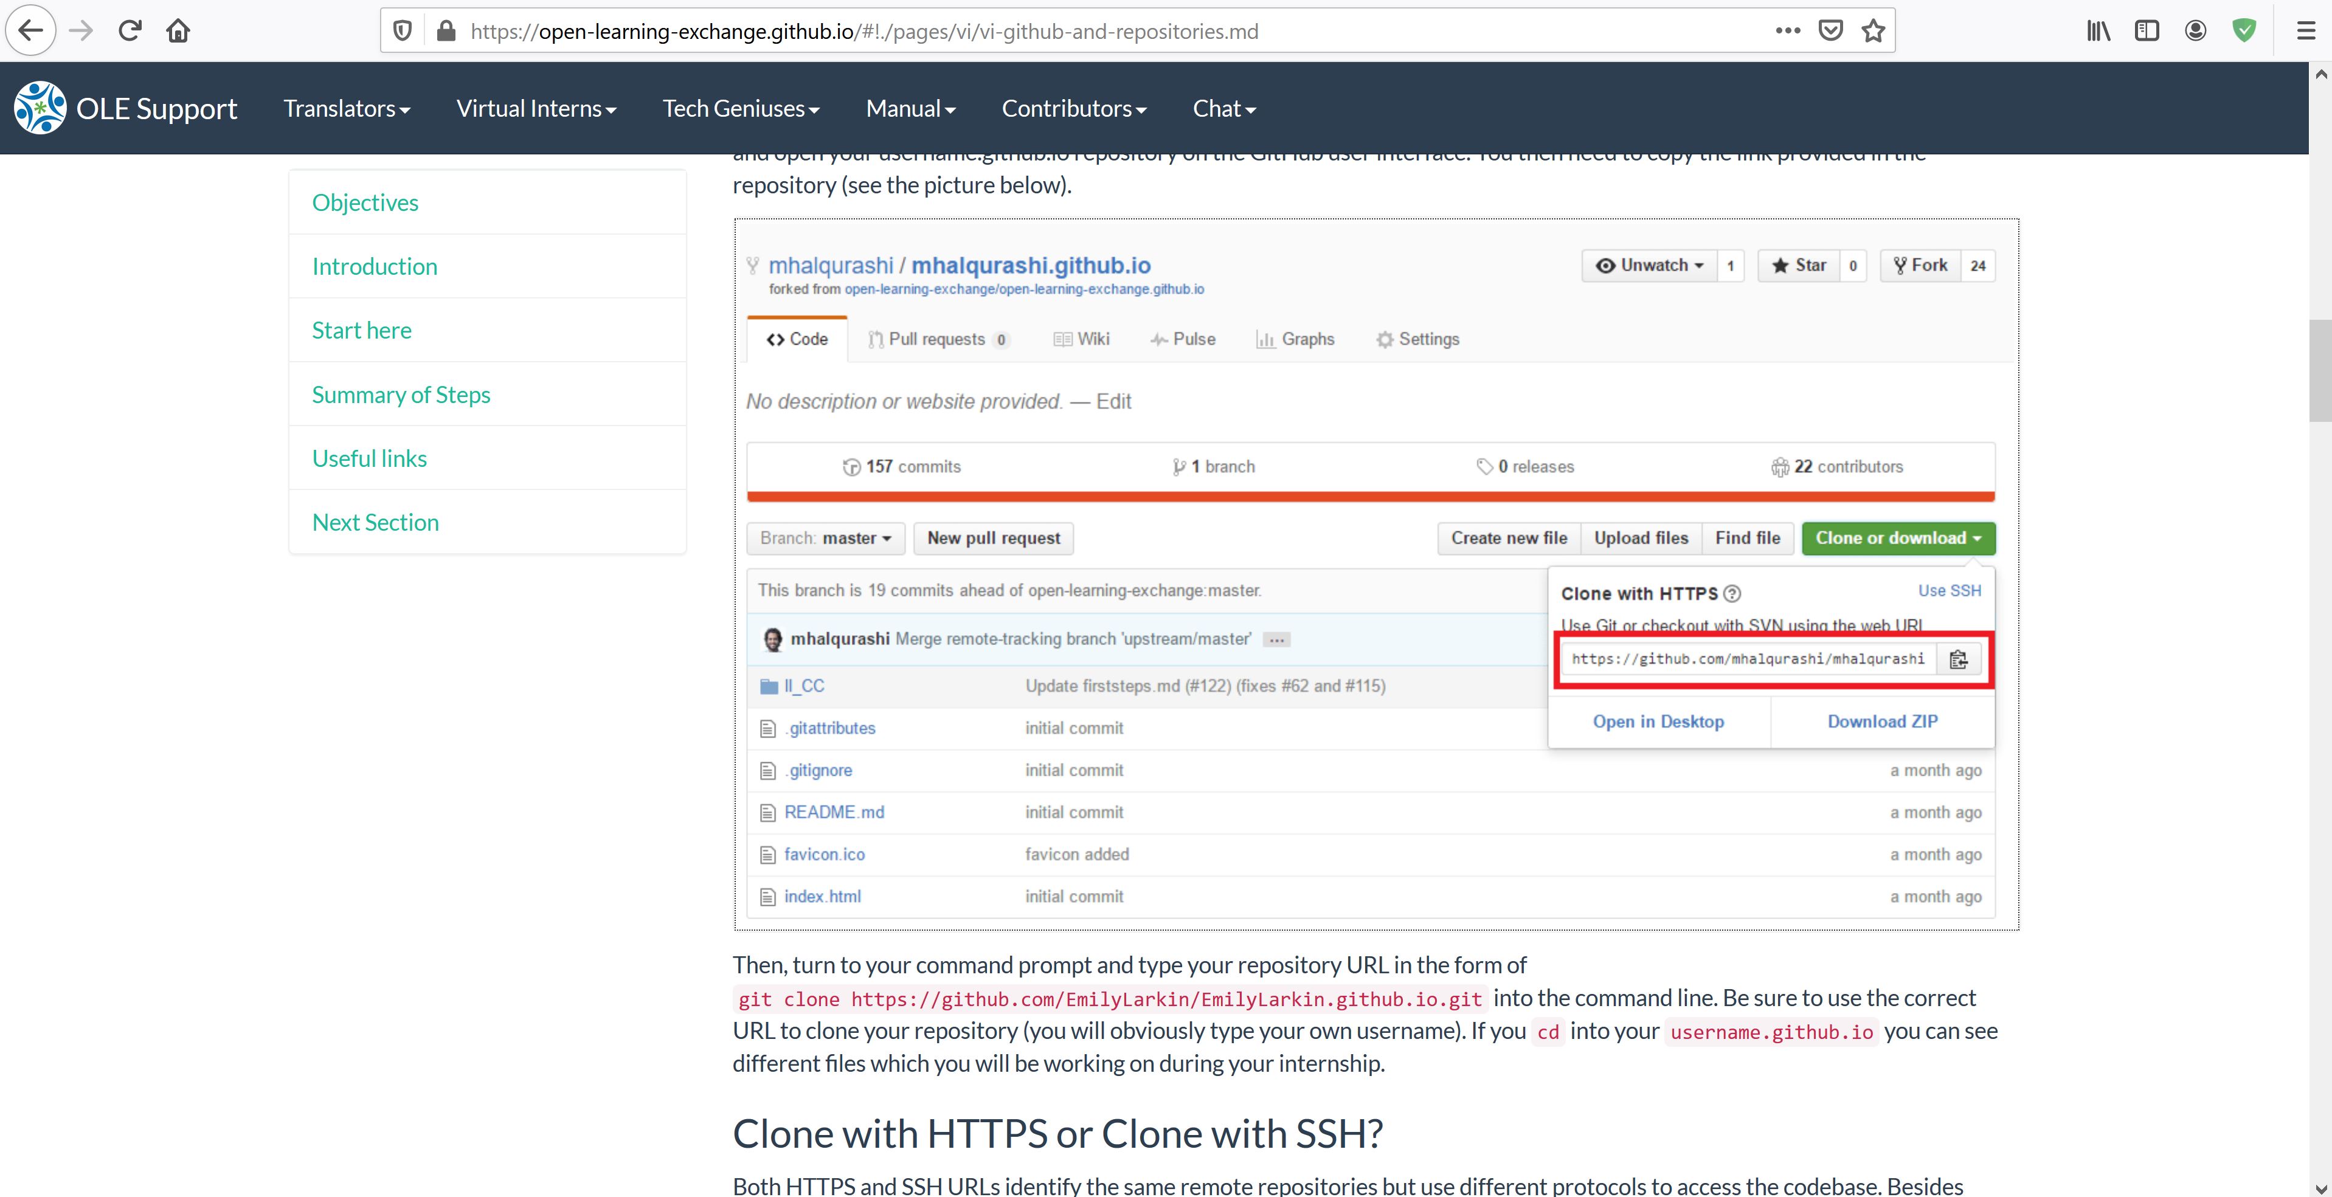Click the OLE Support brand title
The width and height of the screenshot is (2332, 1197).
pos(157,109)
